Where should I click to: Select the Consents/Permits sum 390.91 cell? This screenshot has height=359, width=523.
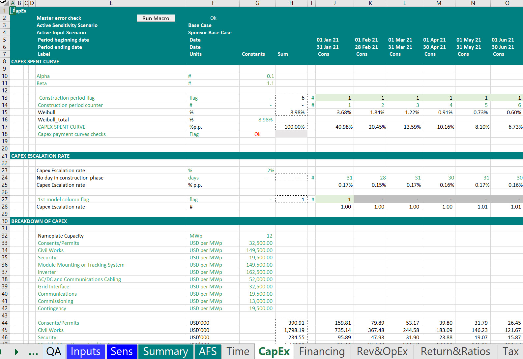point(291,323)
